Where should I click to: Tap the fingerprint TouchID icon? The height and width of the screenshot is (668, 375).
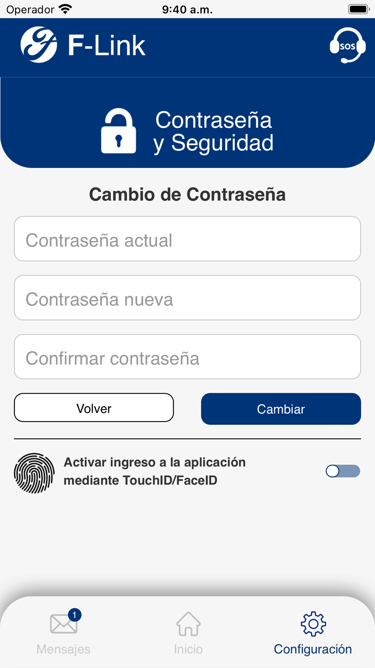(34, 473)
